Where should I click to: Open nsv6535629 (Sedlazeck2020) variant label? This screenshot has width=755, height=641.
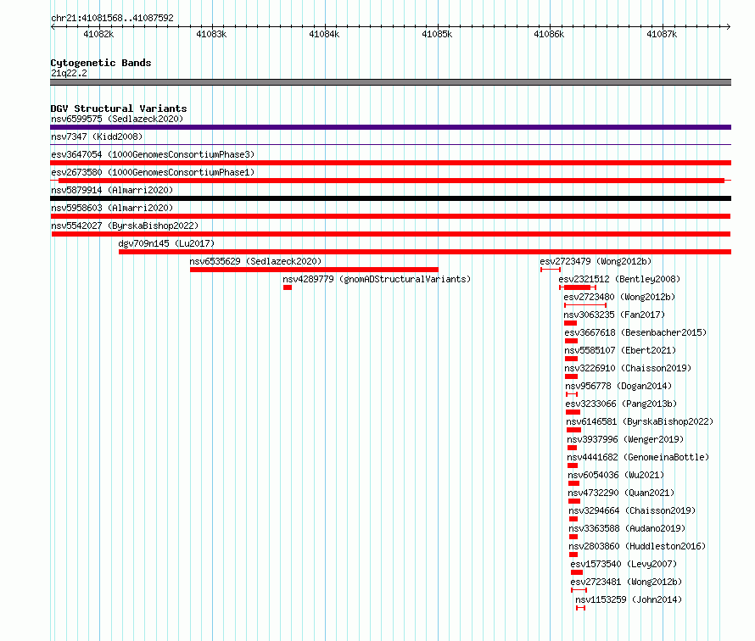click(x=255, y=261)
